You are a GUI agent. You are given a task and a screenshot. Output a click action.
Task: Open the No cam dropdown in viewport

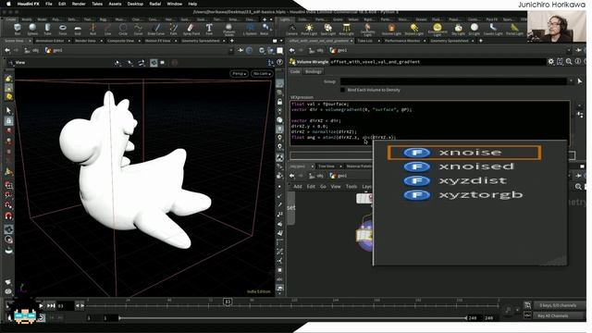click(x=262, y=74)
